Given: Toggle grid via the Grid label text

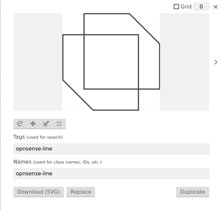Looking at the screenshot, I should click(x=186, y=7).
